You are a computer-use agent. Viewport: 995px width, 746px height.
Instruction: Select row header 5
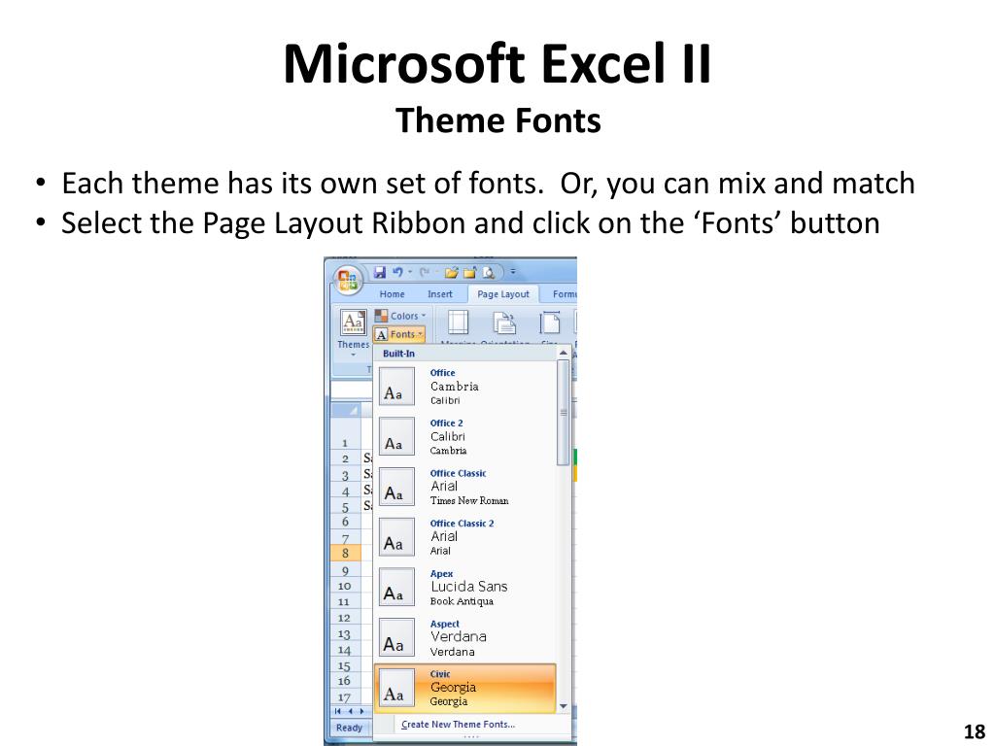point(345,507)
